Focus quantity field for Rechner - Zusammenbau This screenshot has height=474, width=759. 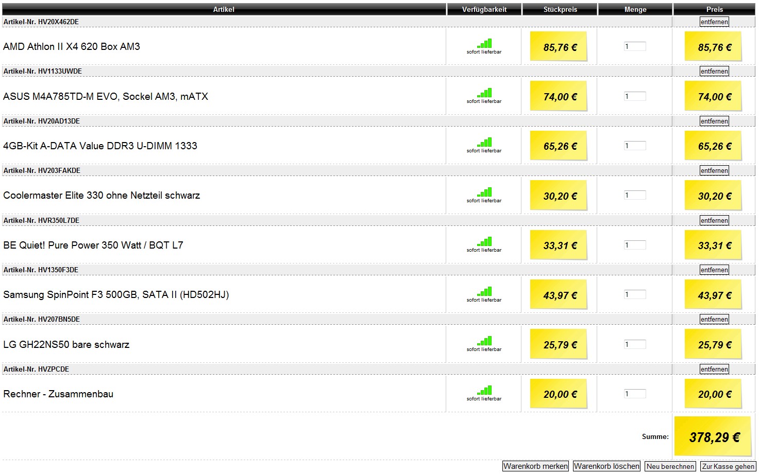(635, 394)
